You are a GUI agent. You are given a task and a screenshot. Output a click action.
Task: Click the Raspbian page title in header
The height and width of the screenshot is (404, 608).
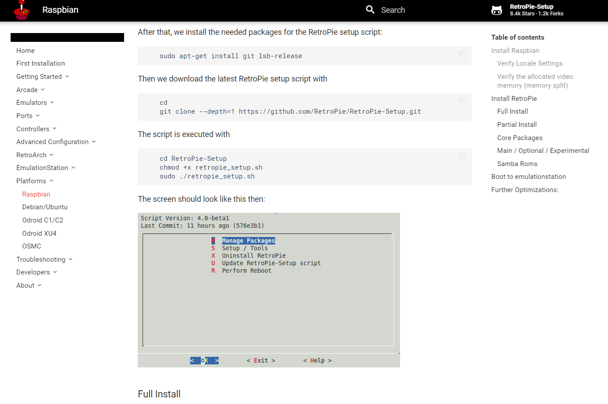pos(60,10)
